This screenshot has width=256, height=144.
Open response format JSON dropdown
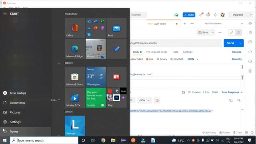pyautogui.click(x=144, y=100)
